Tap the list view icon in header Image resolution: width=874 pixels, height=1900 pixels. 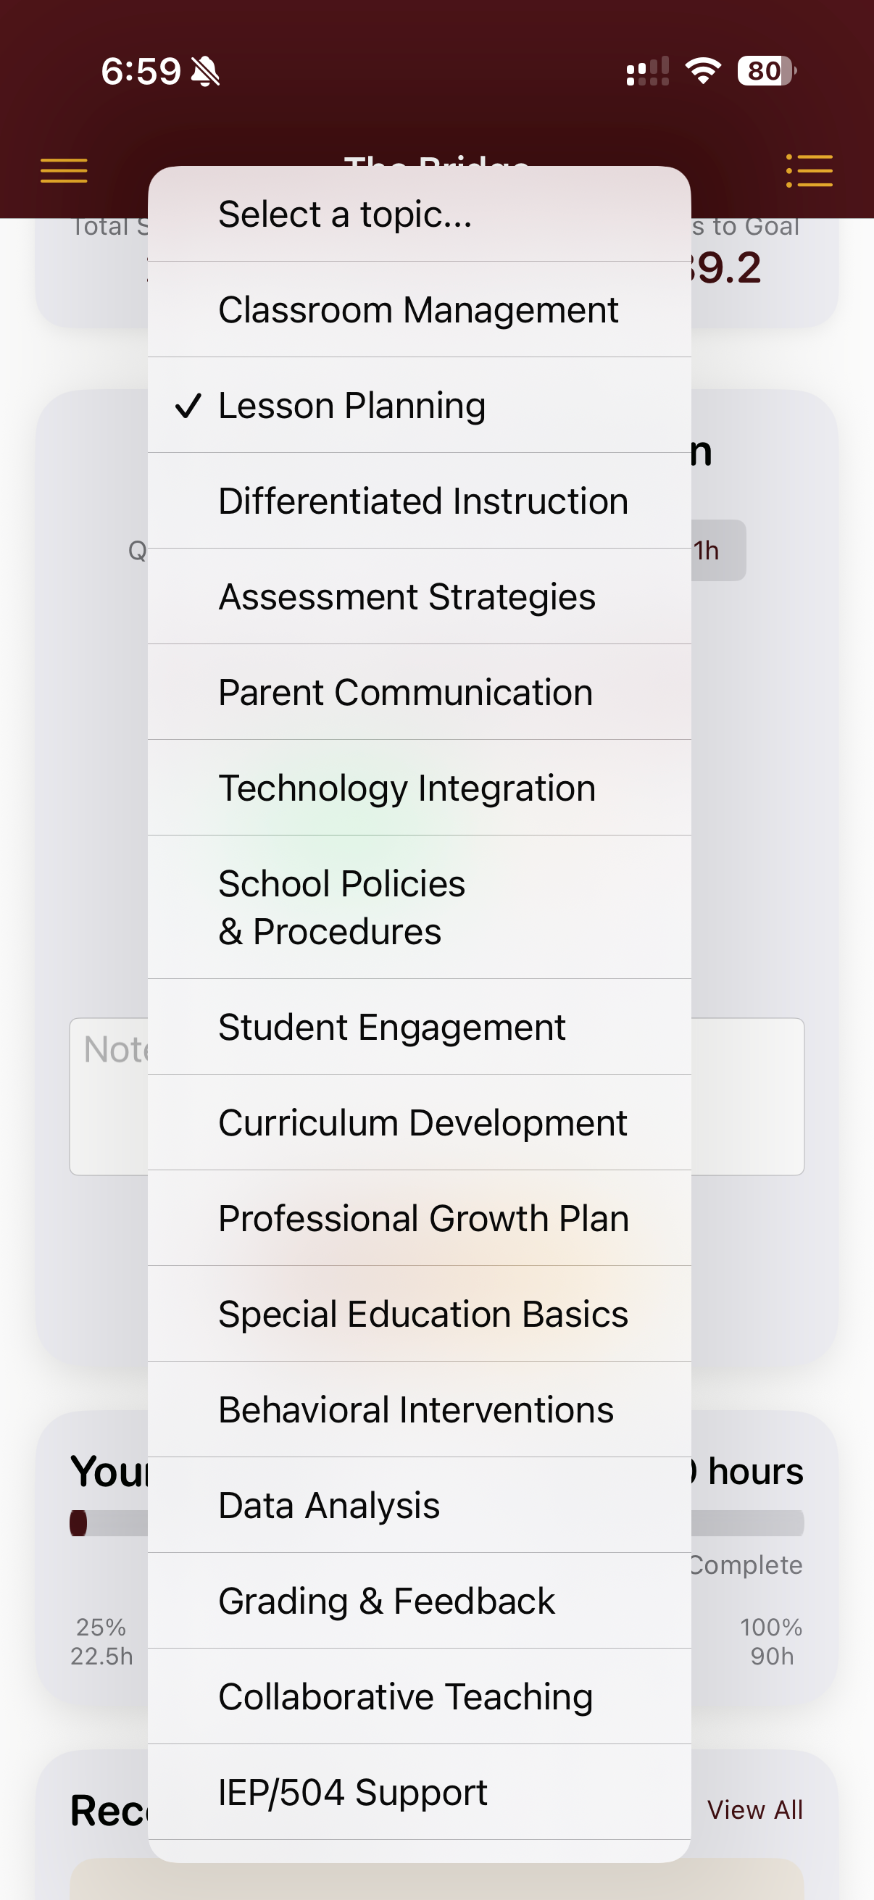809,170
